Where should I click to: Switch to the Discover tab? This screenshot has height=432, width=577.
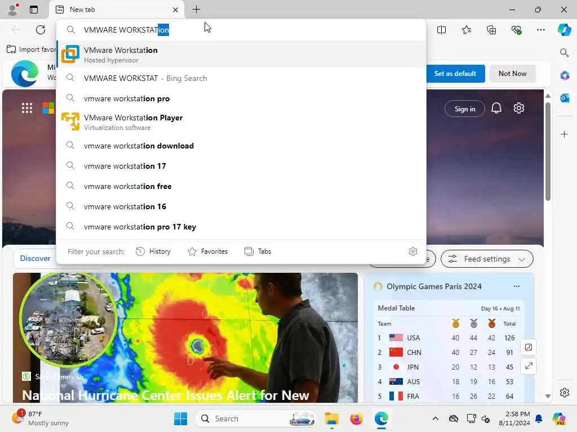click(x=35, y=258)
